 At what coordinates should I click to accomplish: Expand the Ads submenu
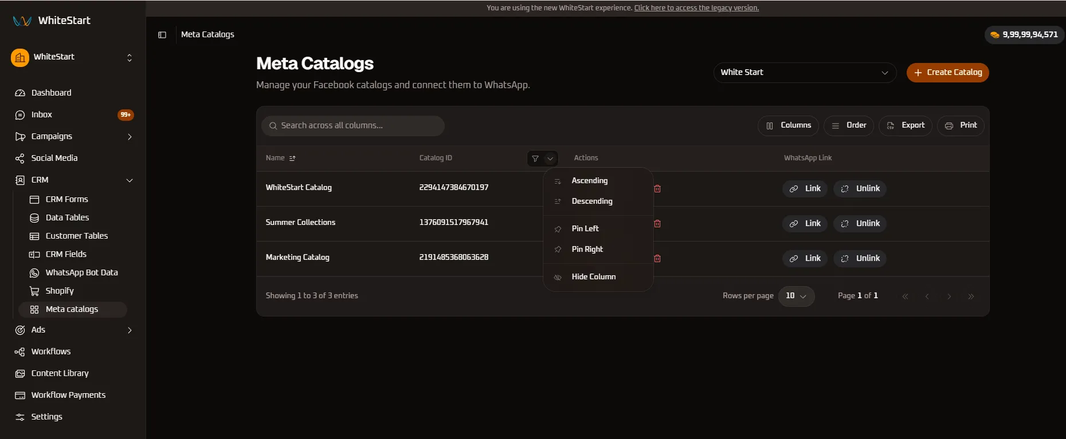[x=130, y=330]
